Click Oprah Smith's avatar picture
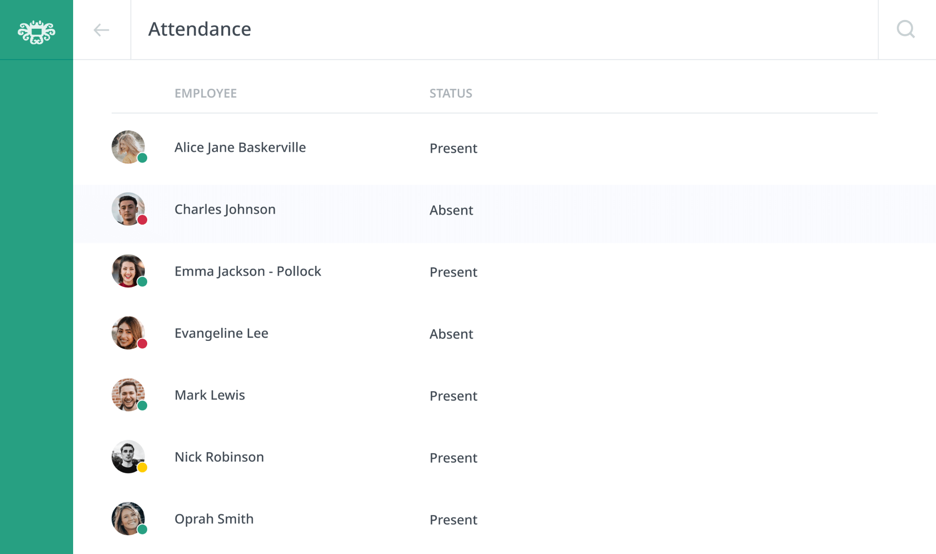This screenshot has height=554, width=936. pos(128,518)
